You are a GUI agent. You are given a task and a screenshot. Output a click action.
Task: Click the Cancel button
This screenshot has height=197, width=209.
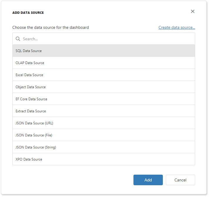[180, 180]
